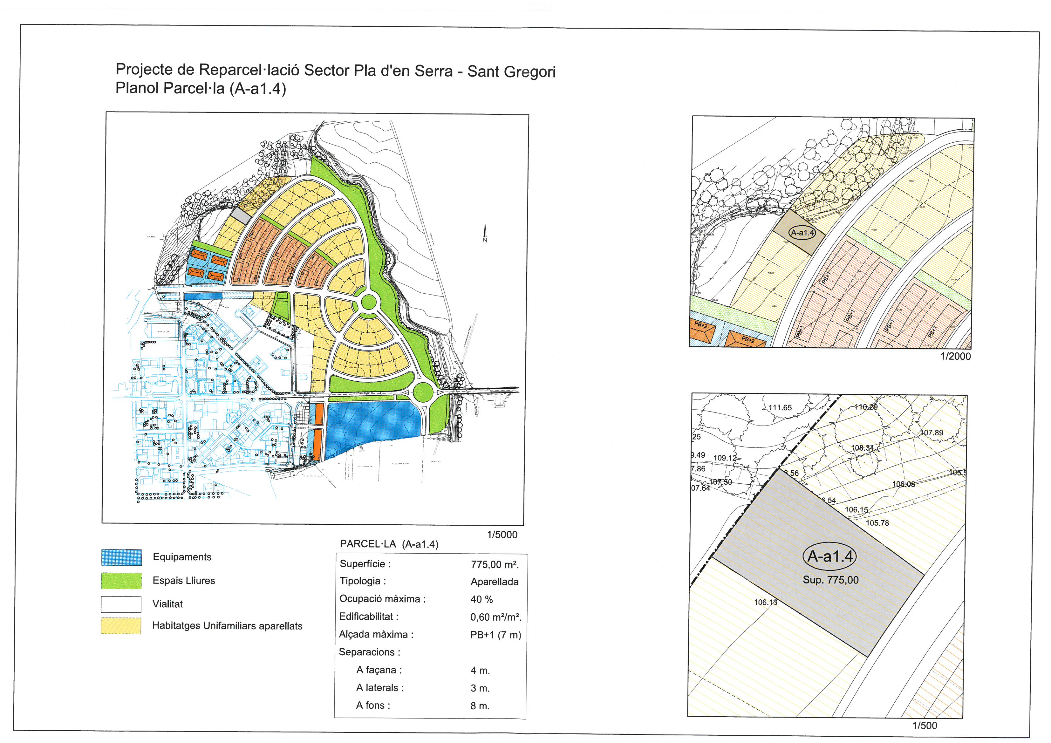Viewport: 1051px width, 743px height.
Task: Click the 'Tipologia :' row label
Action: (363, 581)
